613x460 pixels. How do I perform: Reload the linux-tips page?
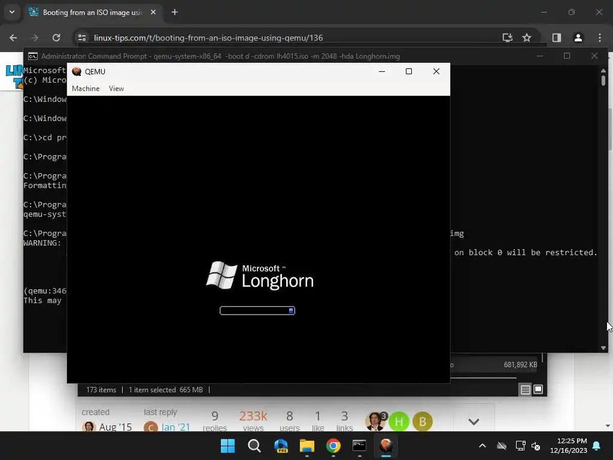(56, 38)
